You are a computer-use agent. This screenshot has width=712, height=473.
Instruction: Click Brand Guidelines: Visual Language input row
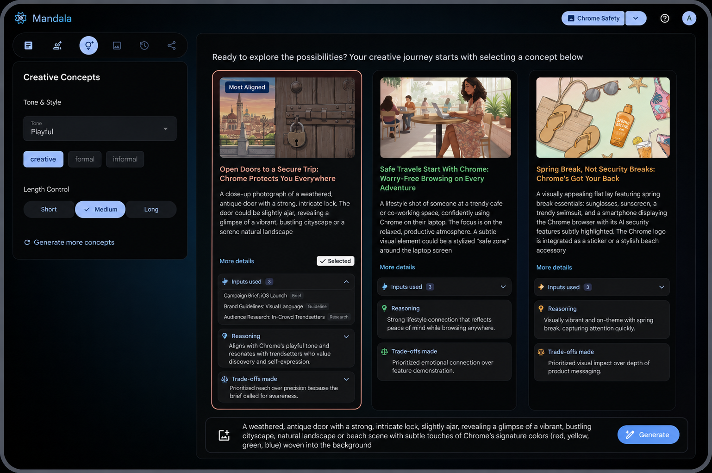(x=276, y=306)
